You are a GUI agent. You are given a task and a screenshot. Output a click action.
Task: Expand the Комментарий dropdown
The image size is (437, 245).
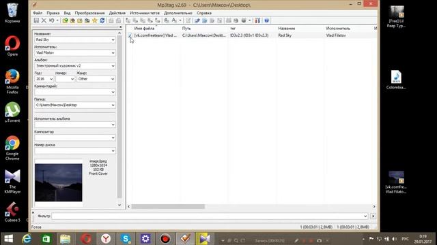click(x=113, y=93)
